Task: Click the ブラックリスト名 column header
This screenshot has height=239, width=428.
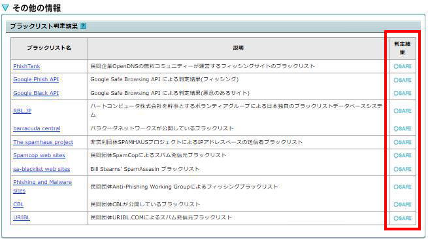Action: 49,48
